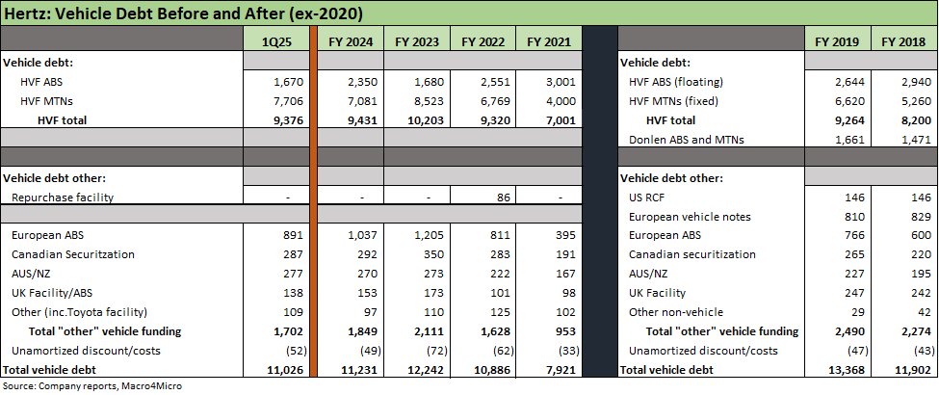939x395 pixels.
Task: Click FY 2019 total other funding 2,490
Action: point(849,331)
